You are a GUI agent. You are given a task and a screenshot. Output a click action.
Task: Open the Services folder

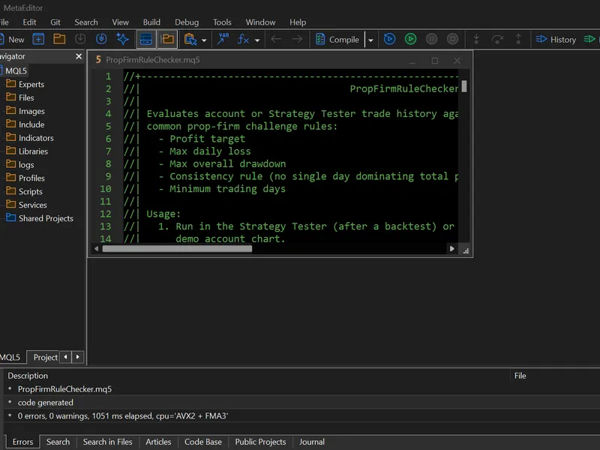point(32,205)
